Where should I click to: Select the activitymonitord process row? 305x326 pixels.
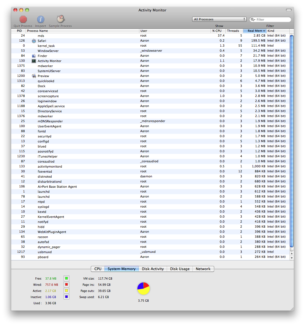[x=150, y=166]
